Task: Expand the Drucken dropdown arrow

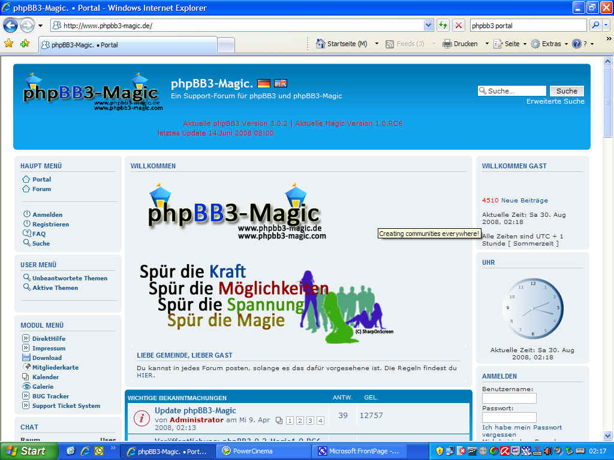Action: click(487, 44)
